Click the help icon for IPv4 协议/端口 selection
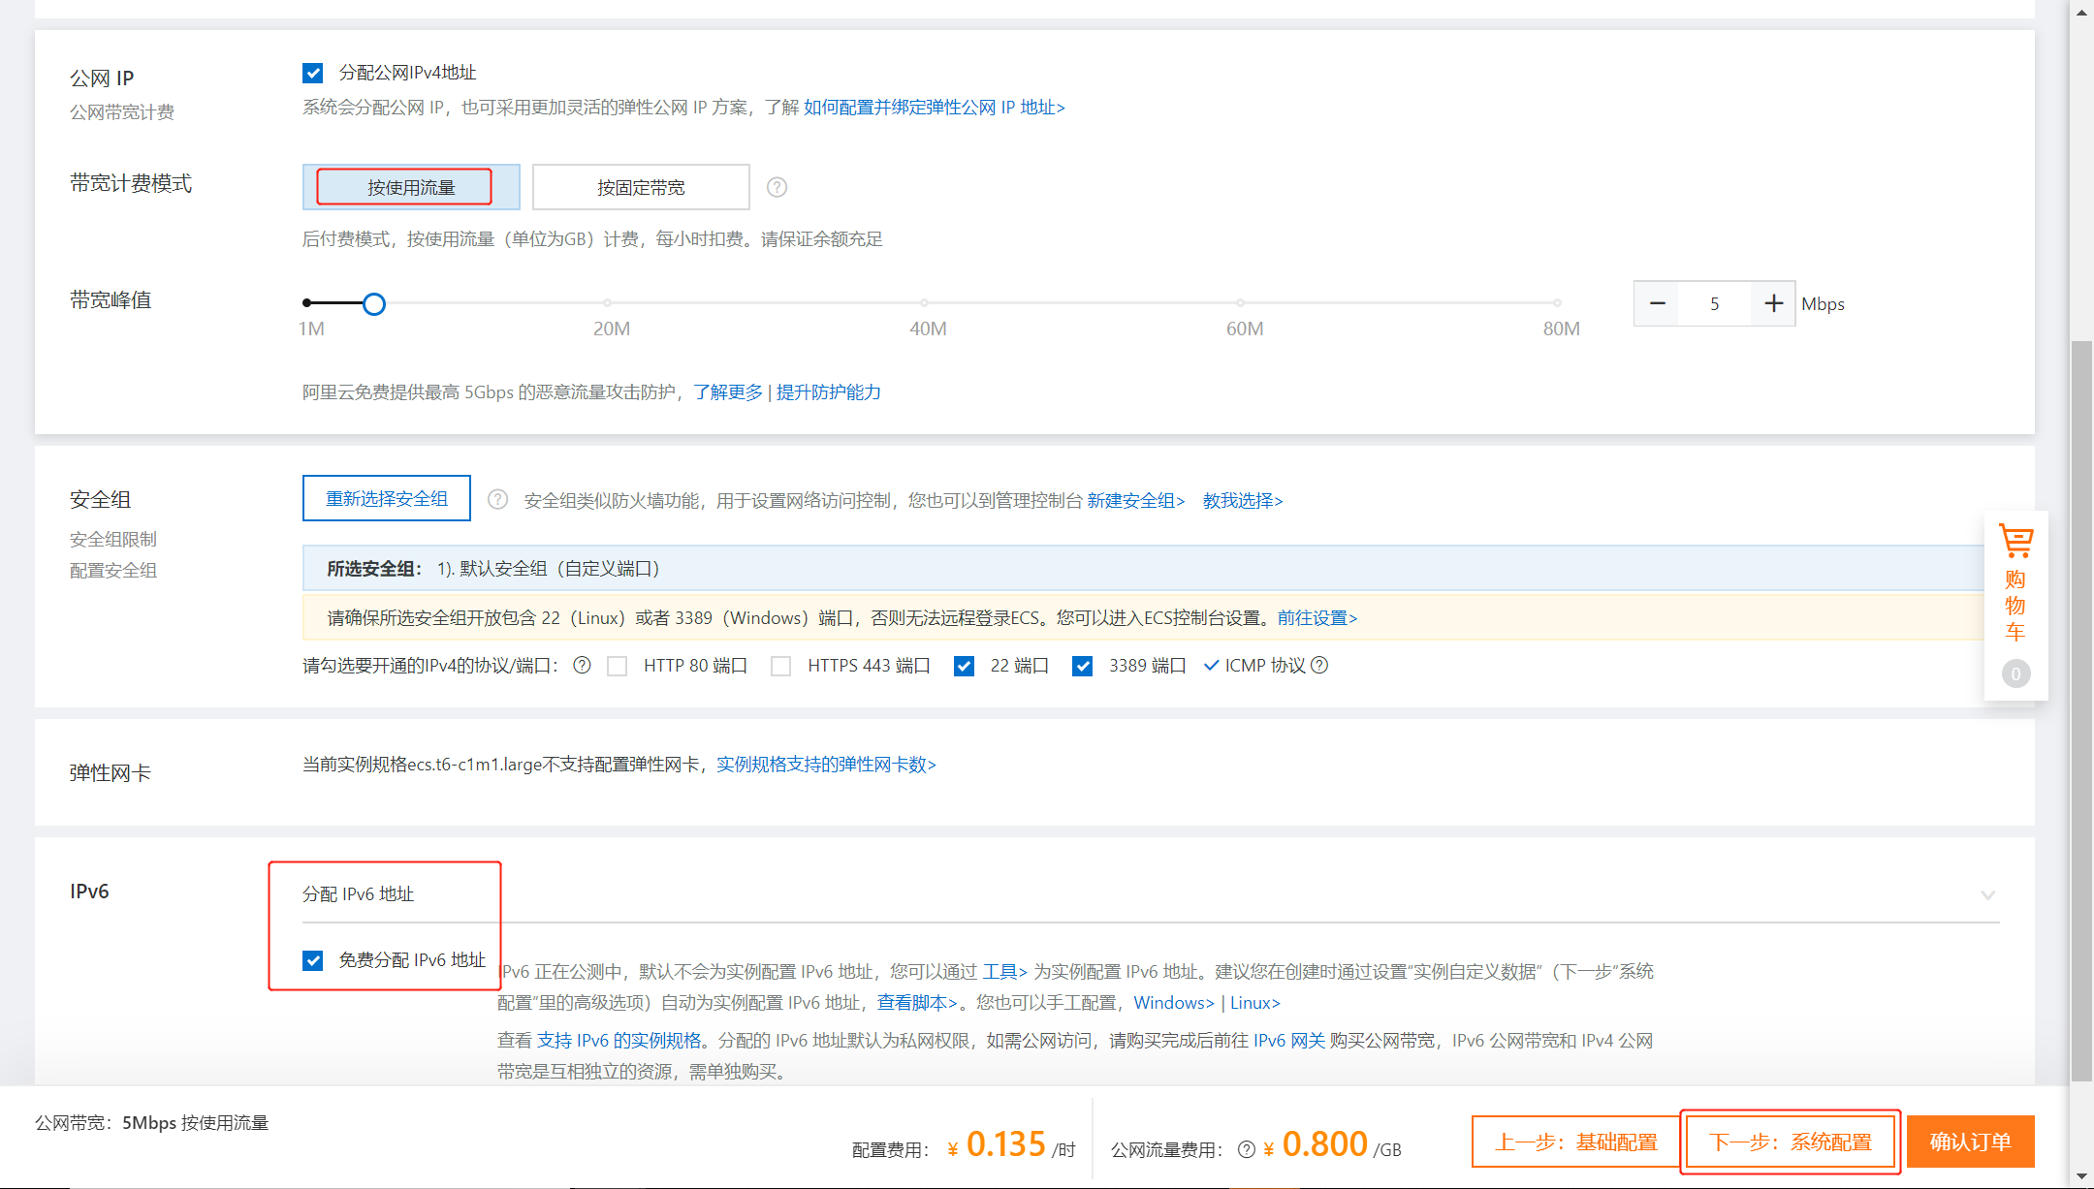The image size is (2094, 1189). (x=581, y=665)
